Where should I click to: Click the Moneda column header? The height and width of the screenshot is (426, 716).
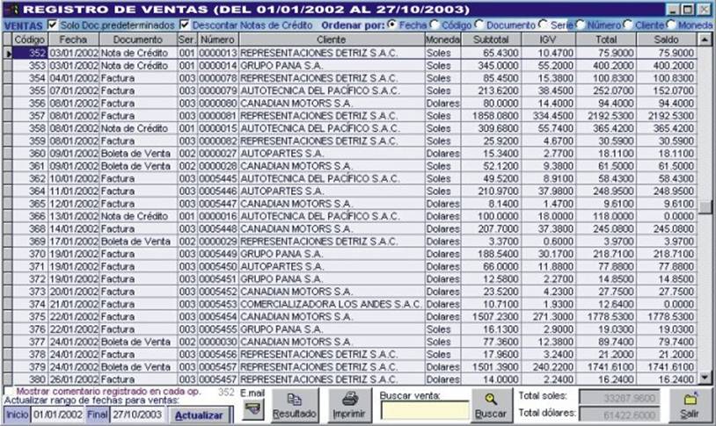coord(443,40)
